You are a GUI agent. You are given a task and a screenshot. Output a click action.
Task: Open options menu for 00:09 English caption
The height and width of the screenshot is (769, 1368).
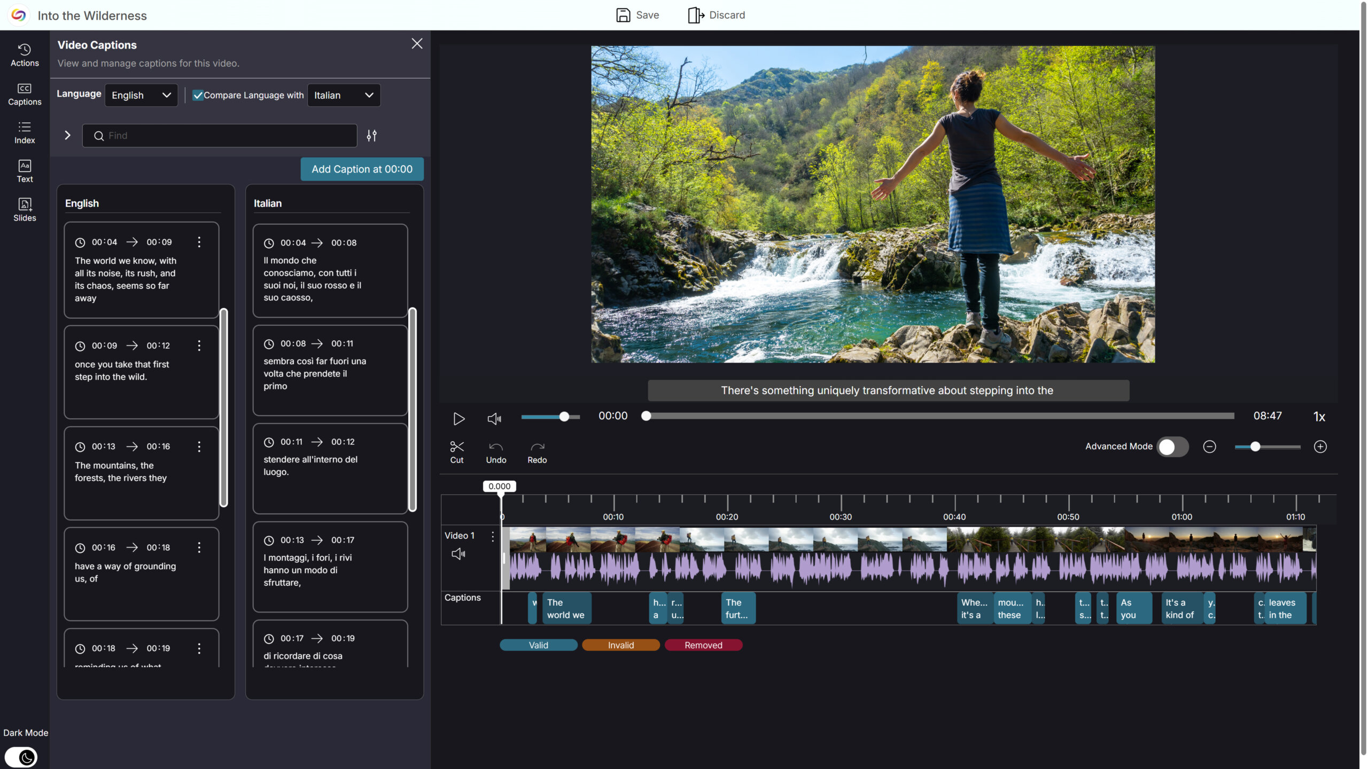click(x=199, y=346)
